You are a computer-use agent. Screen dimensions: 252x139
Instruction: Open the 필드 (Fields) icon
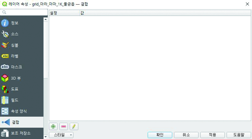click(x=5, y=100)
